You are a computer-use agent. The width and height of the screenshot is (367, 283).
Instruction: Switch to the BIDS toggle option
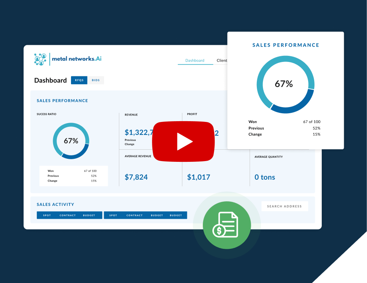tap(96, 80)
